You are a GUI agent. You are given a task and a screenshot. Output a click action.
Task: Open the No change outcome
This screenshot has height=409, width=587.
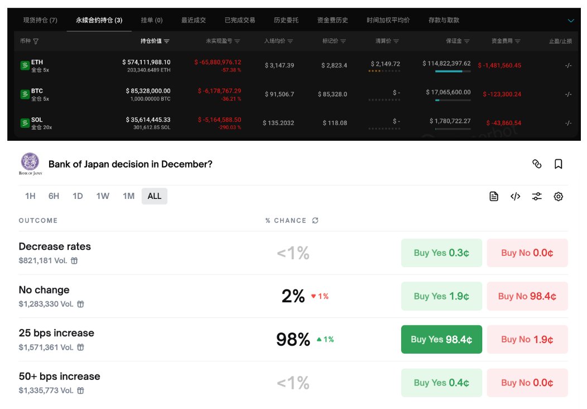click(x=44, y=290)
